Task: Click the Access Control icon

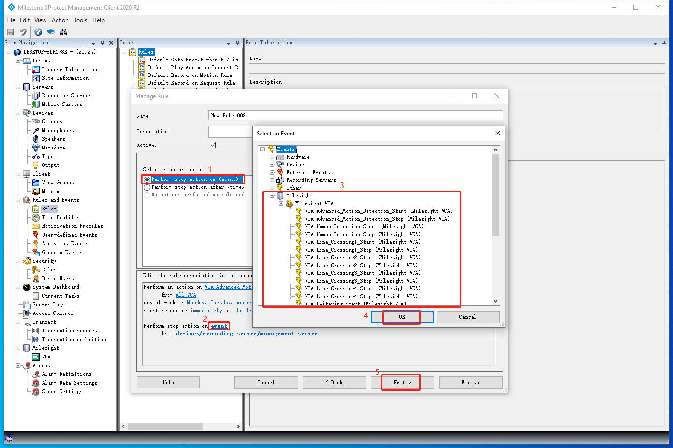Action: click(27, 313)
